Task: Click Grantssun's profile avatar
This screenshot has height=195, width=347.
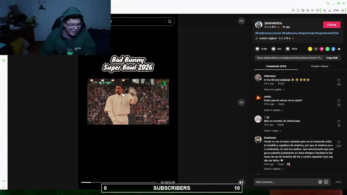Action: (x=258, y=139)
